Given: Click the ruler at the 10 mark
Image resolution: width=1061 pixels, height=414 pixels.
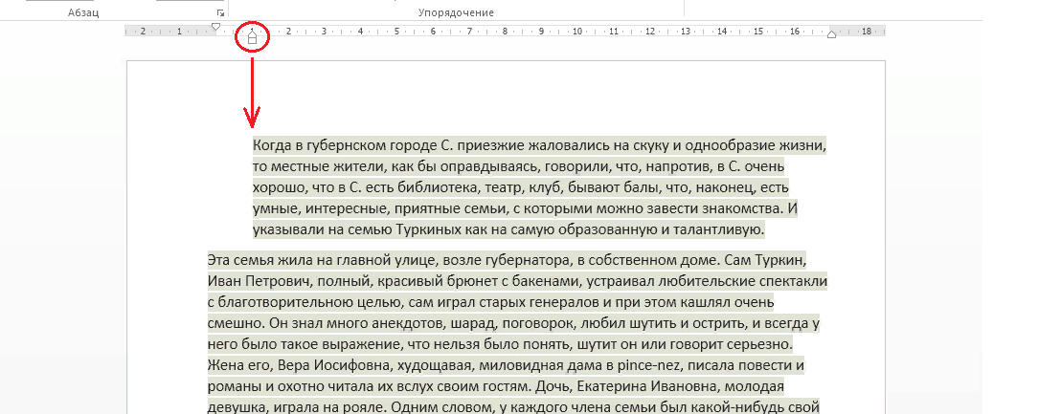Looking at the screenshot, I should (577, 32).
